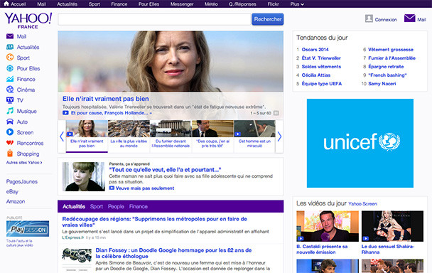Open the Redécoupage des régions article
The height and width of the screenshot is (273, 432).
155,222
